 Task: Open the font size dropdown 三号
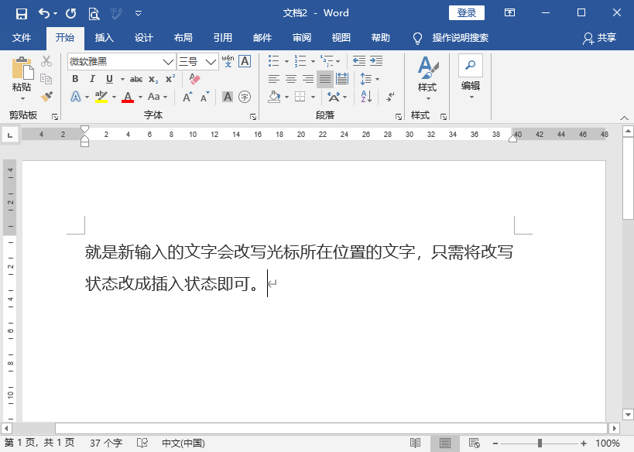coord(211,62)
